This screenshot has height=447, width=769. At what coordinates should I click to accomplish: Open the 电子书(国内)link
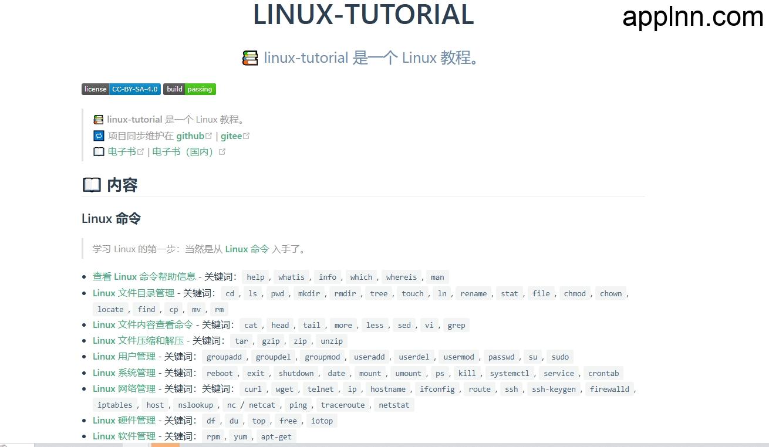point(184,151)
